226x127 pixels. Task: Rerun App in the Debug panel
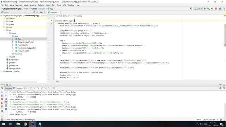pyautogui.click(x=2, y=88)
